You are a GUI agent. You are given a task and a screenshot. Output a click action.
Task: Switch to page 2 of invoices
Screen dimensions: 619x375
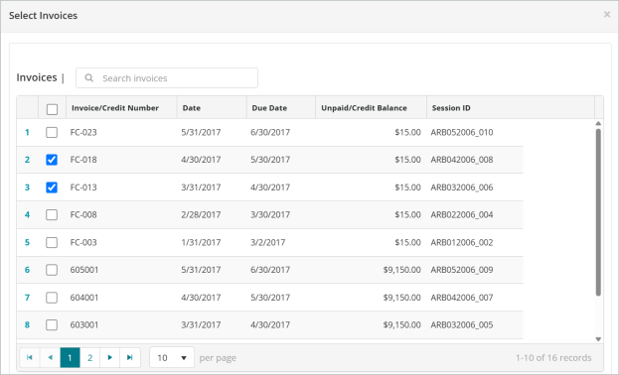pyautogui.click(x=90, y=358)
